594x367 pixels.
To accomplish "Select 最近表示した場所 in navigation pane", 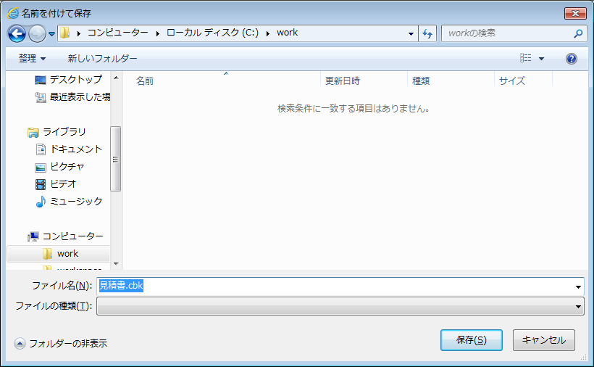I will pos(80,97).
